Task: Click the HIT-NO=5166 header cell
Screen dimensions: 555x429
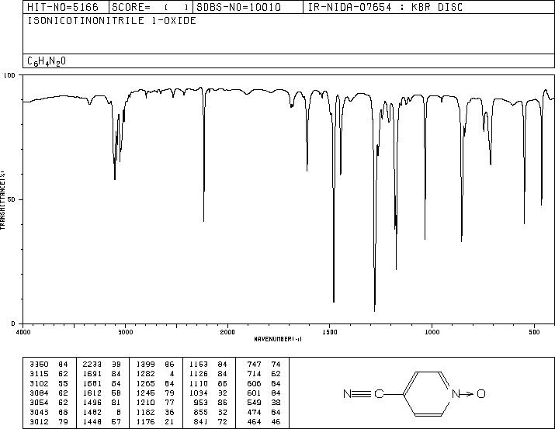Action: point(63,7)
